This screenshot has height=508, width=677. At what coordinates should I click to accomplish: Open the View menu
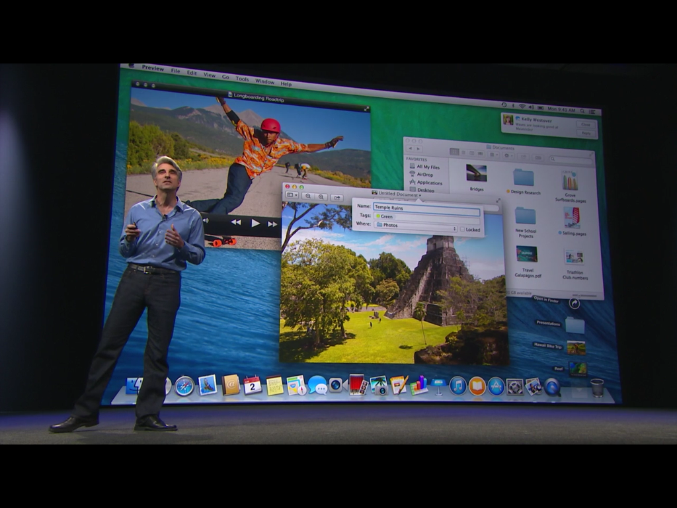pyautogui.click(x=210, y=75)
